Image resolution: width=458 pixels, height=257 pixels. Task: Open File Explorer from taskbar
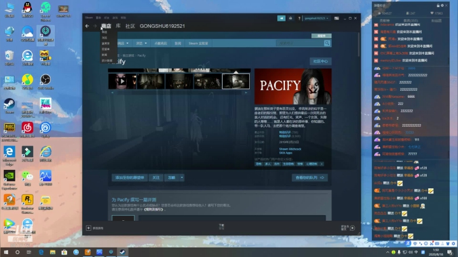tap(53, 252)
